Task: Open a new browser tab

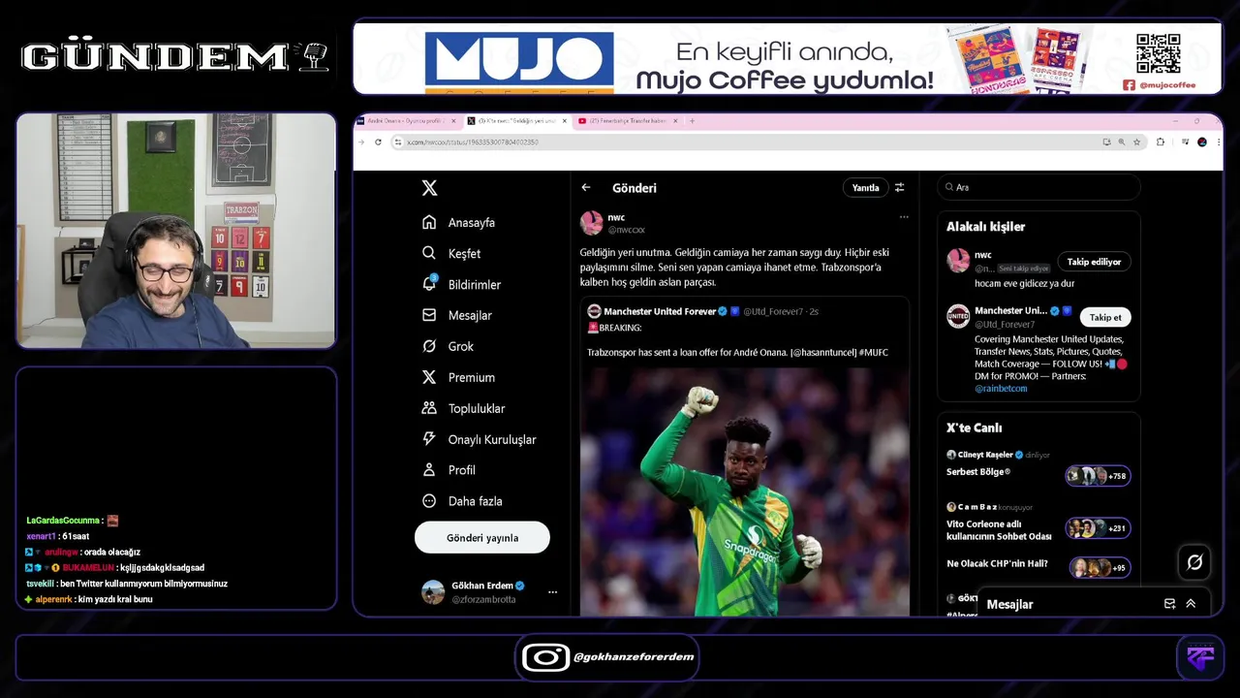Action: point(692,121)
